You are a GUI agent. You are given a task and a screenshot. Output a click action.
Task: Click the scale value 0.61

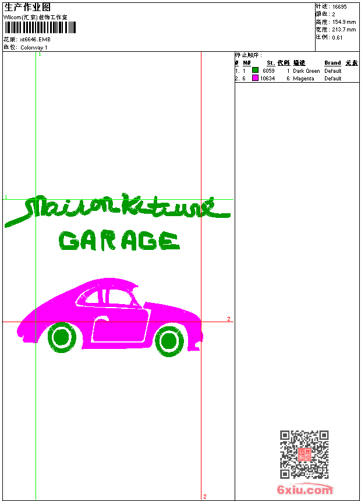tap(337, 38)
